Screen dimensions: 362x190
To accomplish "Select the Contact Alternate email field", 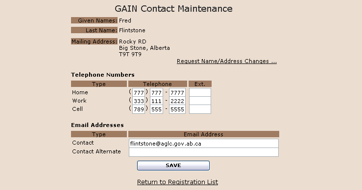I will point(204,152).
